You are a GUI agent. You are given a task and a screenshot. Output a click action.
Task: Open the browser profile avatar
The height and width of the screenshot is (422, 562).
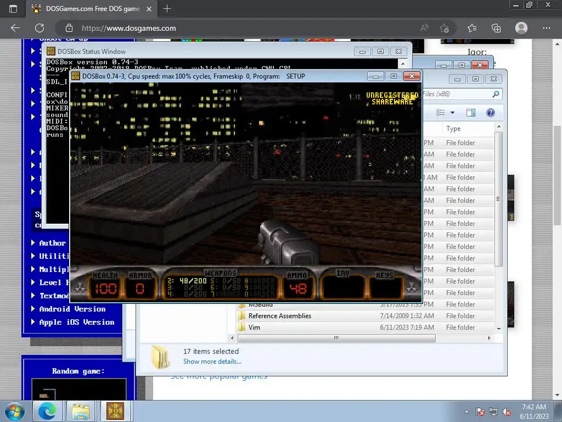point(521,28)
